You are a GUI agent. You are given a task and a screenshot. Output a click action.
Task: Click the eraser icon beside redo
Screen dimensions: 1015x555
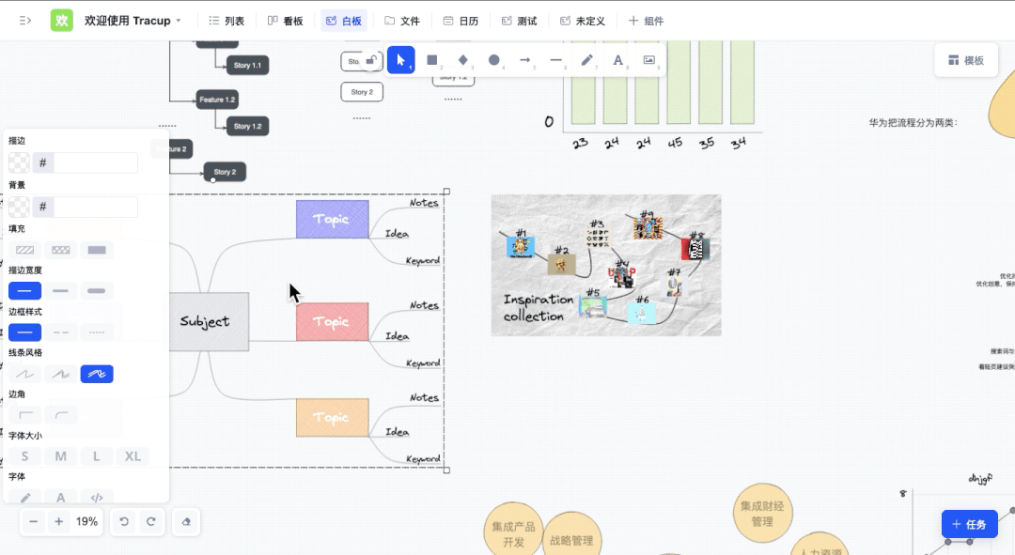pos(186,521)
